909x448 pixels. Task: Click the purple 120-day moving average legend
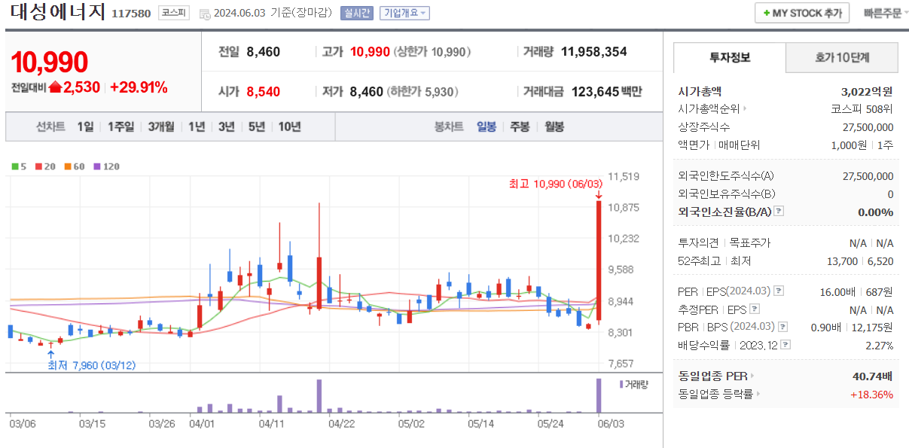pyautogui.click(x=106, y=166)
